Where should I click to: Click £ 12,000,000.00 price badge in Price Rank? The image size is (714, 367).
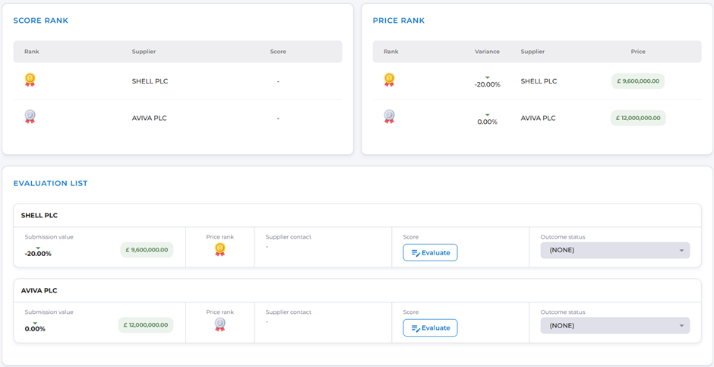click(x=638, y=118)
